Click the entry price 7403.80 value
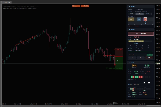Image resolution: width=161 pixels, height=107 pixels. tap(137, 37)
